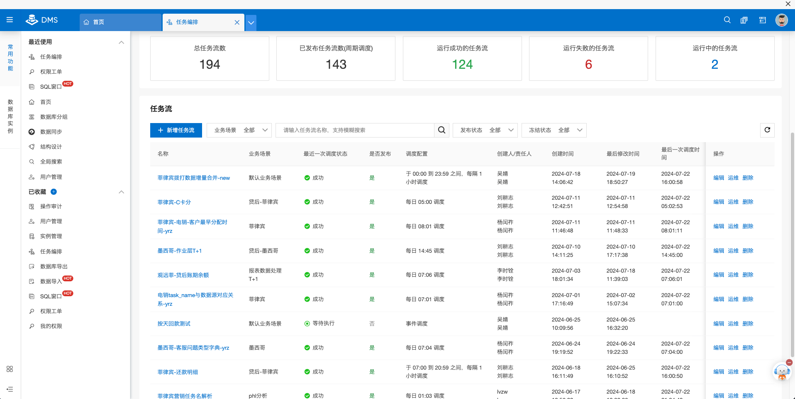Open 数据库分组 in sidebar
The image size is (795, 399).
[54, 117]
